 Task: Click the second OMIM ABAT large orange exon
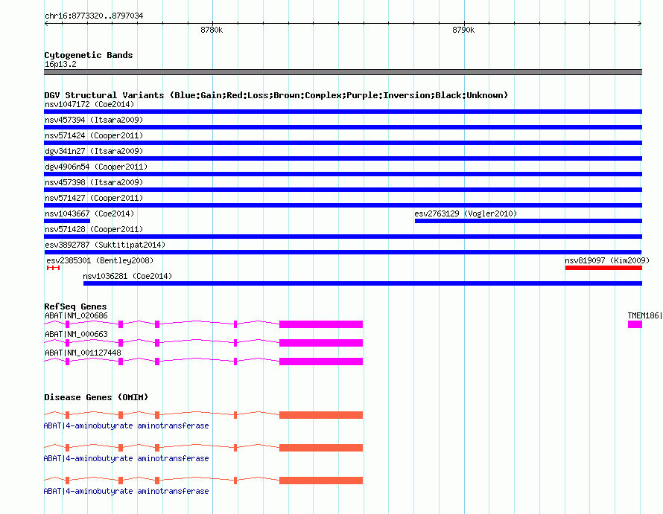(321, 448)
